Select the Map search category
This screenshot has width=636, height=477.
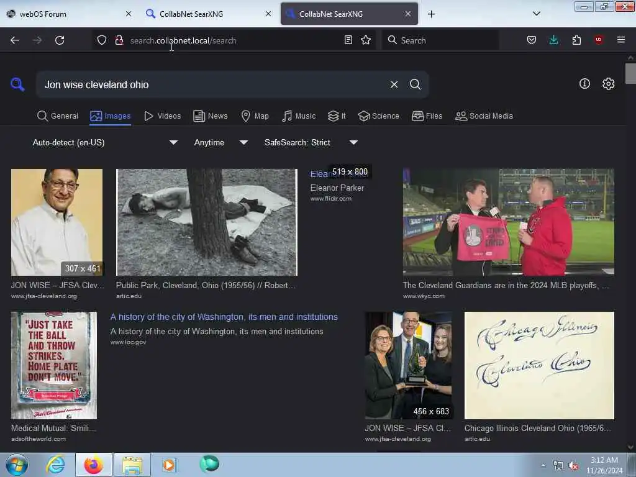255,116
